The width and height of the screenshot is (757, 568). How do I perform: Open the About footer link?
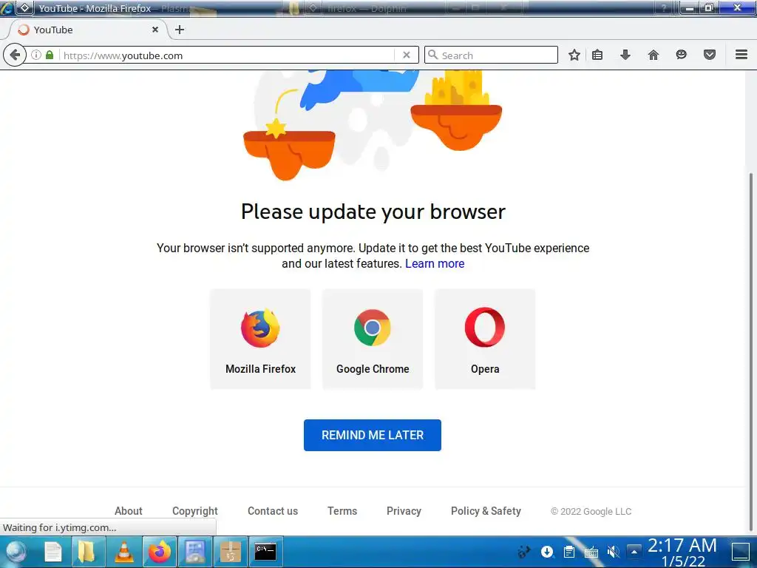pos(129,511)
